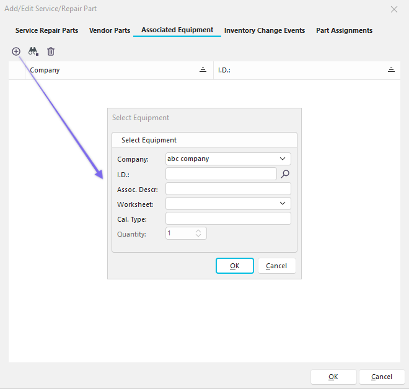This screenshot has height=389, width=409.
Task: Click the main window Cancel button
Action: (381, 377)
